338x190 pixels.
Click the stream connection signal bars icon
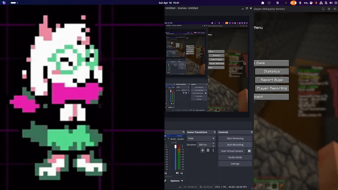(x=180, y=187)
